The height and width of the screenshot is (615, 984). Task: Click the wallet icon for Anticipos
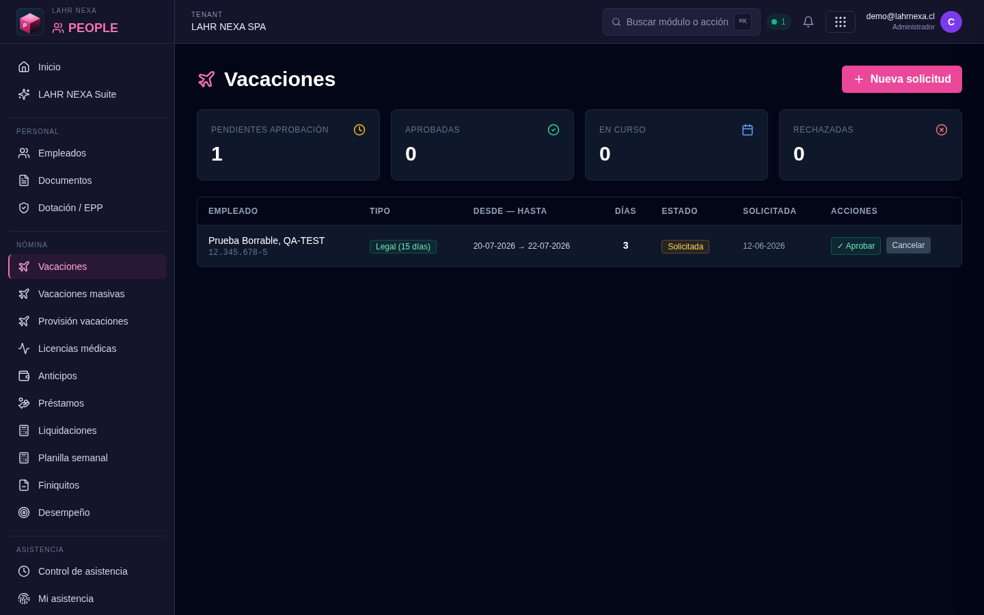point(24,376)
